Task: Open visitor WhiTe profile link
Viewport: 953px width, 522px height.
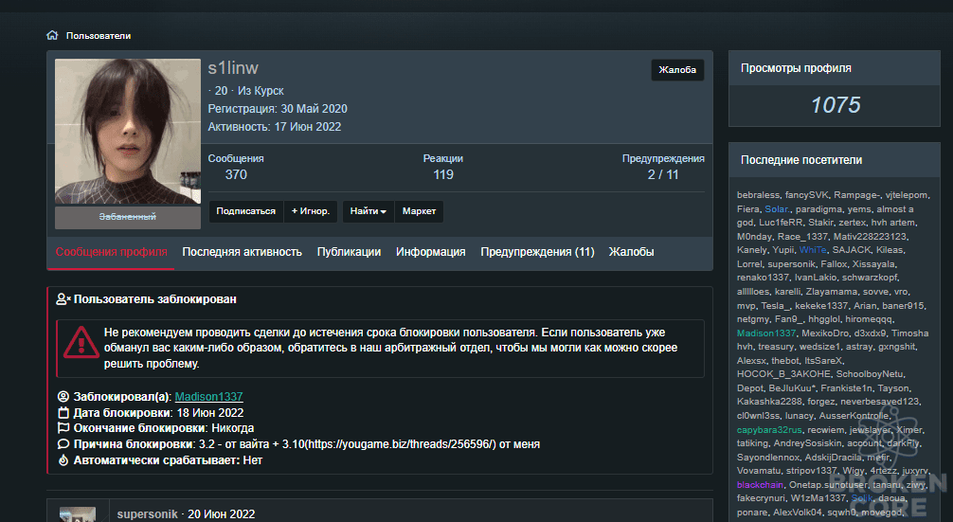Action: tap(813, 250)
